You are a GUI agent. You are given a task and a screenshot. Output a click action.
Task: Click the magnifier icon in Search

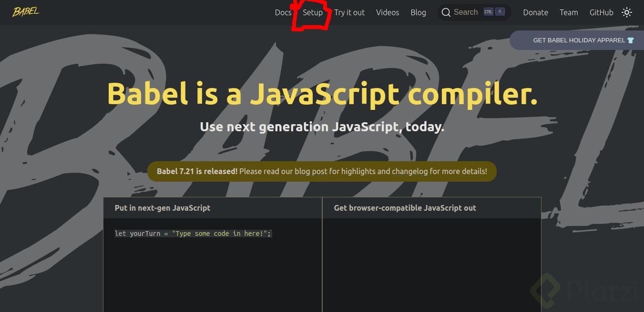tap(446, 12)
